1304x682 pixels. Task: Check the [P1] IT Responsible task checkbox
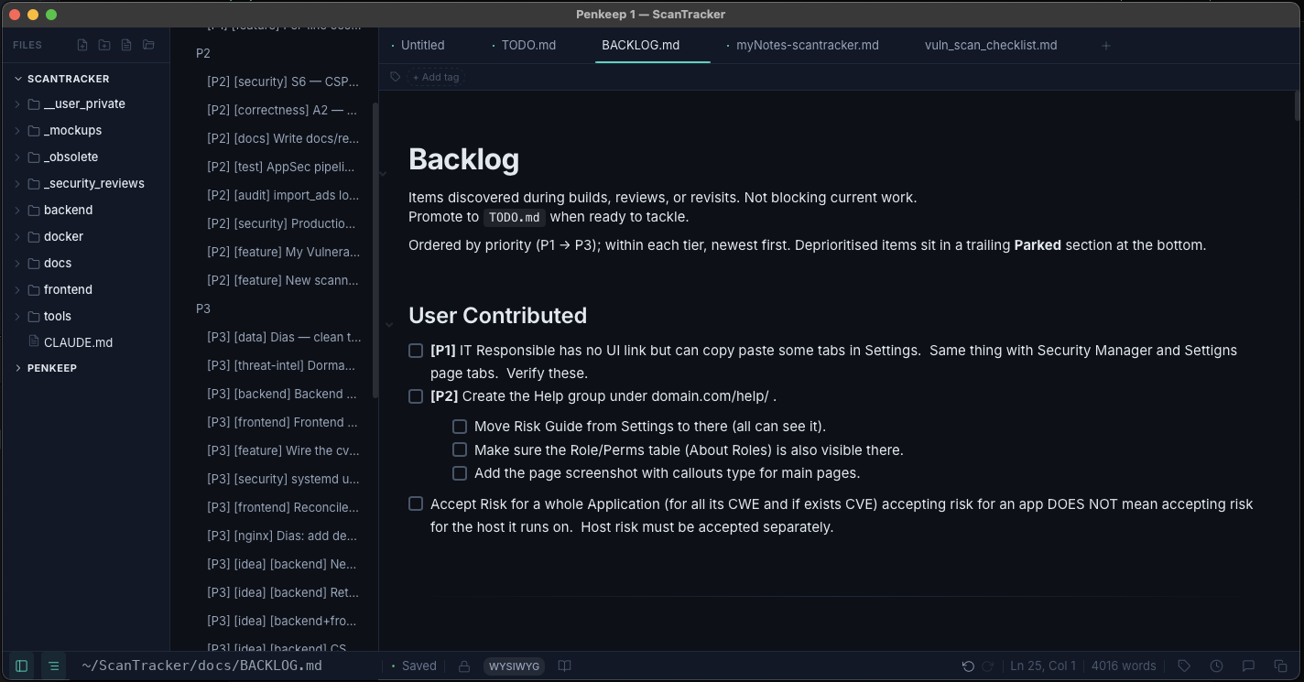416,351
